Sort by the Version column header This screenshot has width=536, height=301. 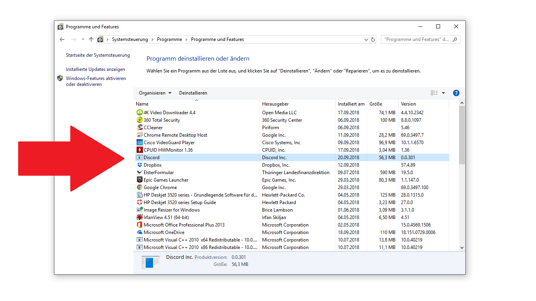pos(424,104)
